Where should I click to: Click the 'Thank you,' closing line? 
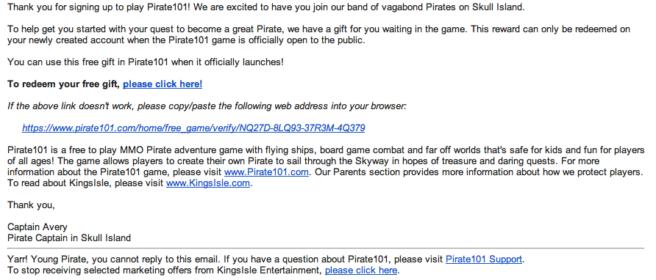click(x=32, y=205)
